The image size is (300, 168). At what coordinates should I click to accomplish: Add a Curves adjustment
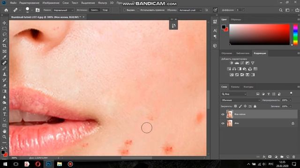[242, 63]
